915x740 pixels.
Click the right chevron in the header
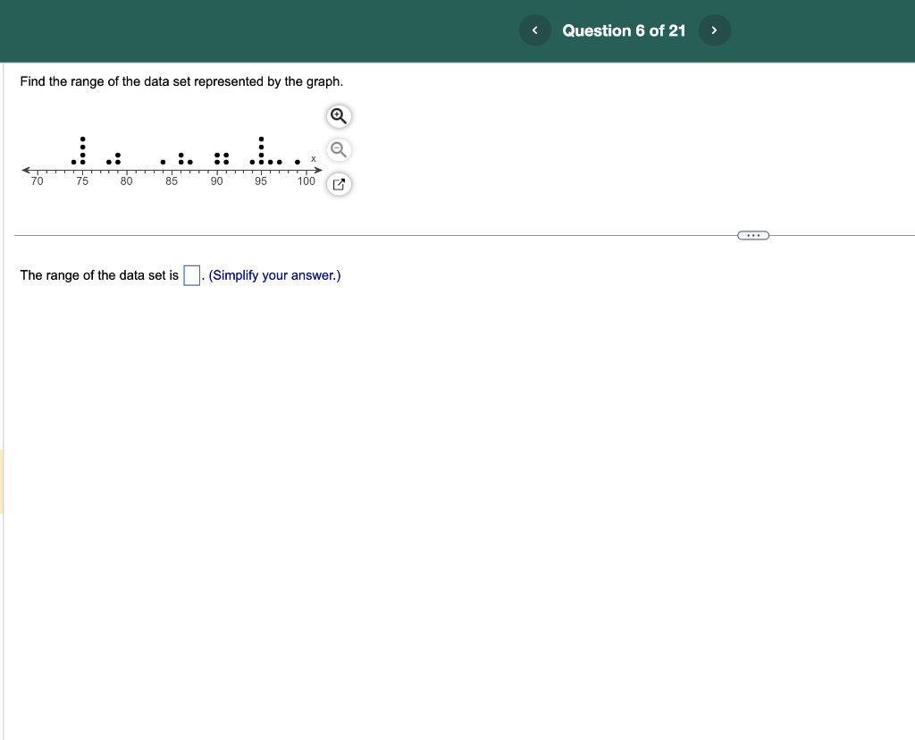click(x=714, y=29)
